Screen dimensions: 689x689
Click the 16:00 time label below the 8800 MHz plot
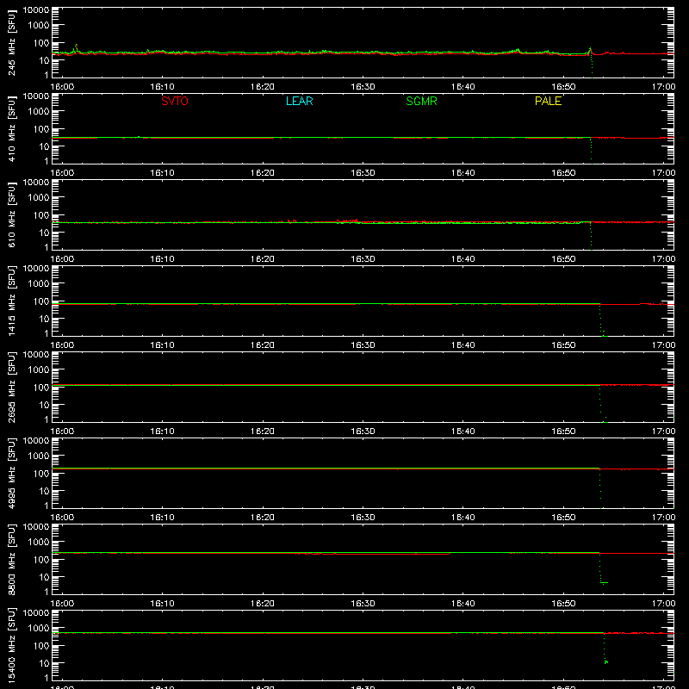pos(62,604)
